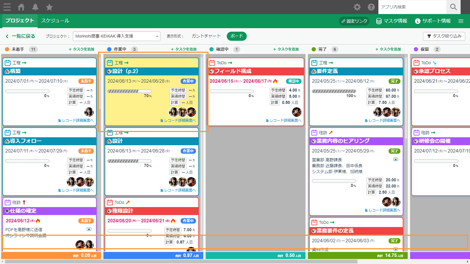Click calendar icon on 業務内容のヒアリング card
The height and width of the screenshot is (264, 470).
pyautogui.click(x=314, y=132)
